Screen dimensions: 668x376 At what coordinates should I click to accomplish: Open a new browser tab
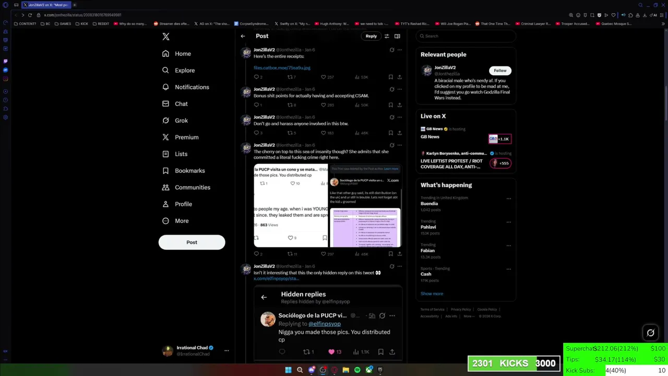[74, 5]
